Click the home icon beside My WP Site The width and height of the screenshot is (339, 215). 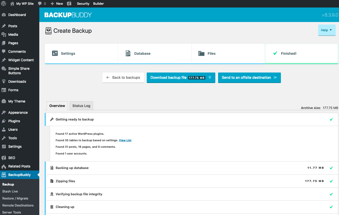point(12,3)
